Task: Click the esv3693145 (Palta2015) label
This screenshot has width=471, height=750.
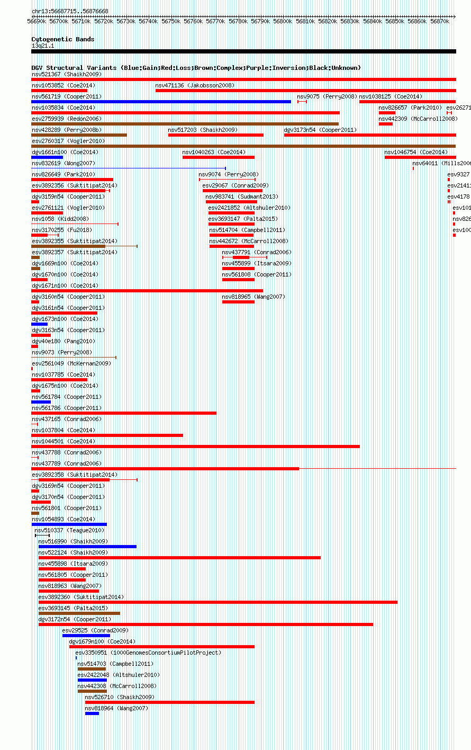Action: (x=73, y=608)
